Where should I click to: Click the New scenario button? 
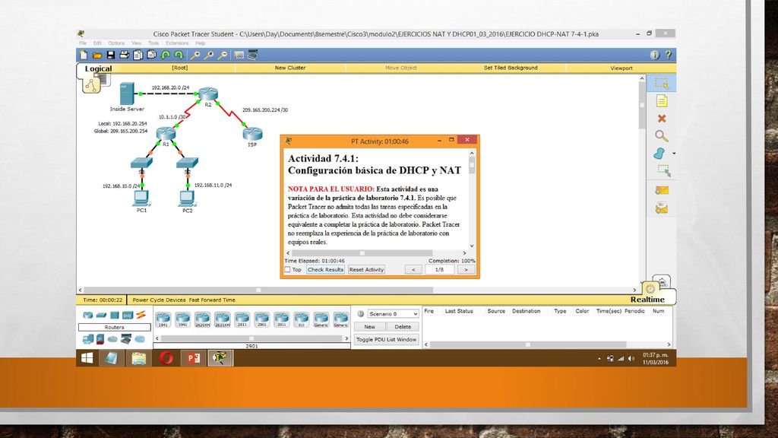[370, 327]
